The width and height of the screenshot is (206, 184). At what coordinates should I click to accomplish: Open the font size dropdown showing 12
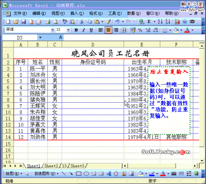click(x=68, y=30)
